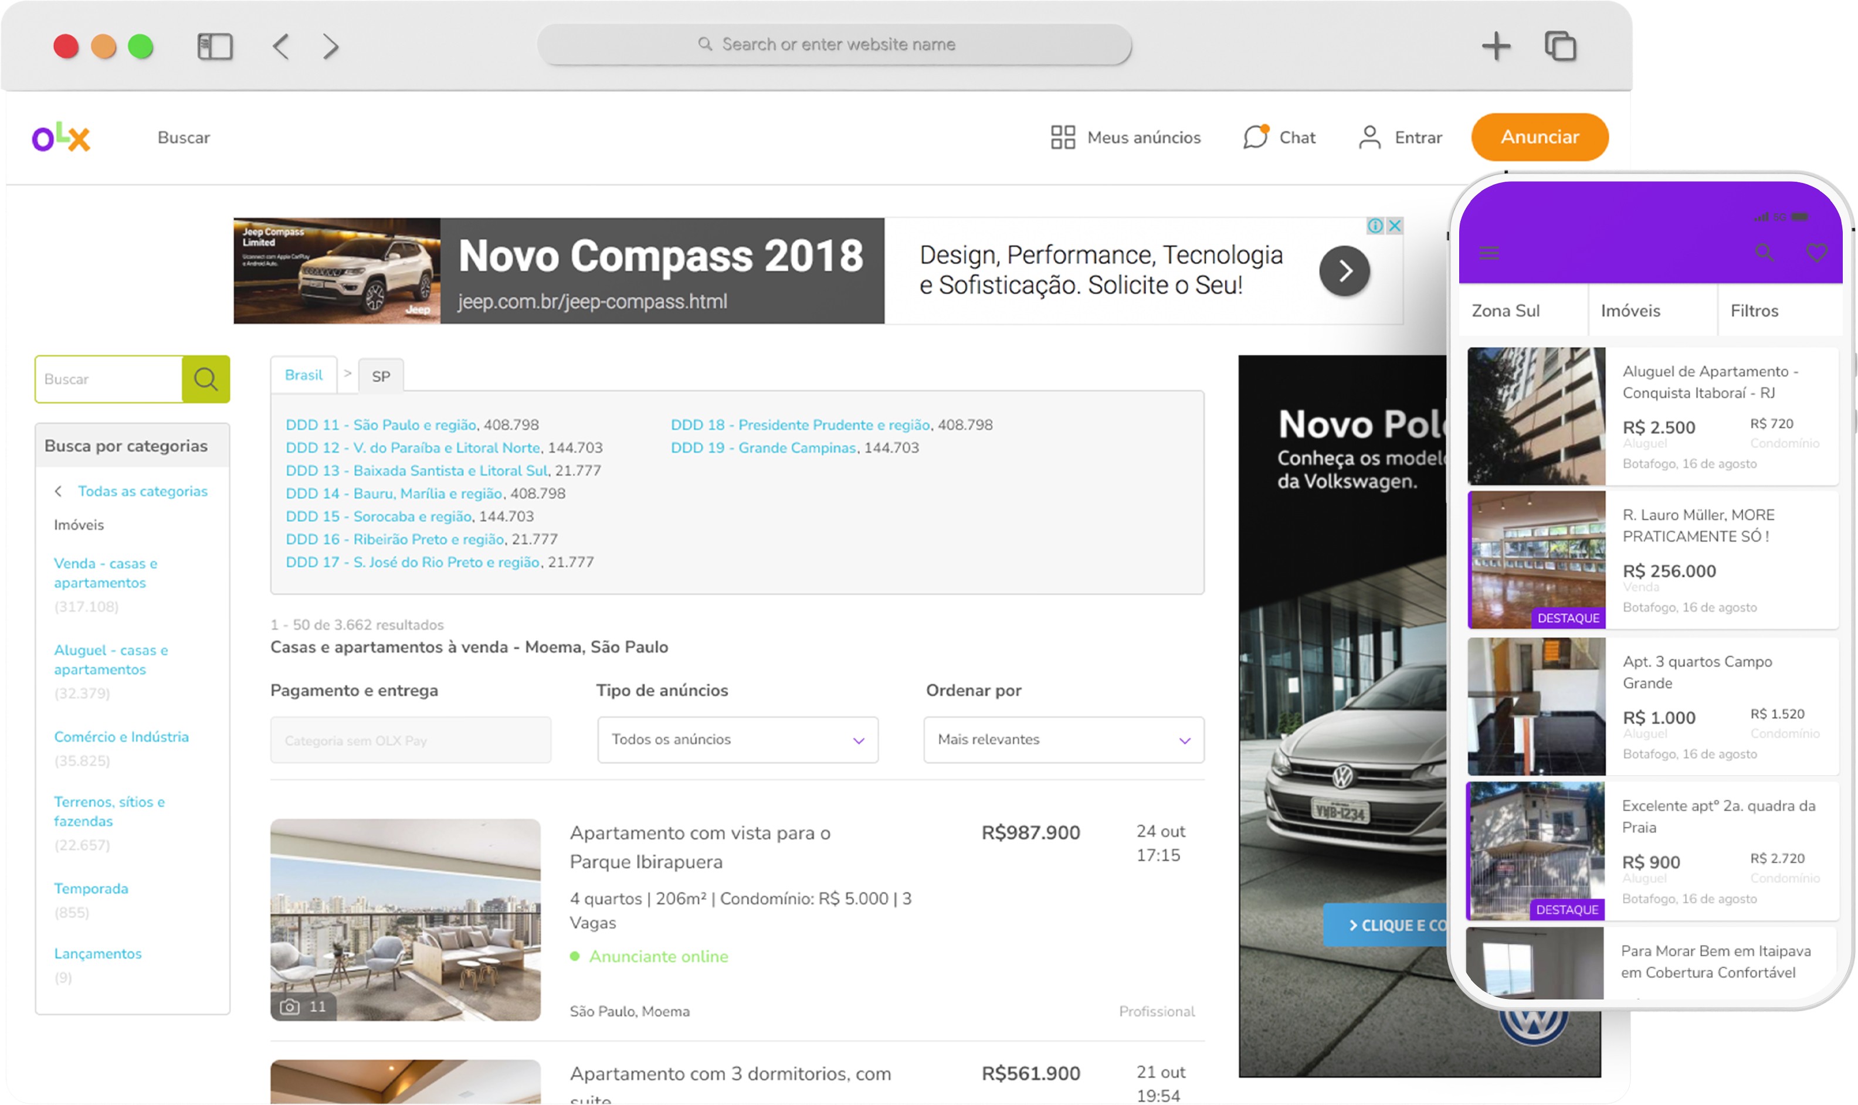The width and height of the screenshot is (1858, 1105).
Task: Expand the Ordenar por Mais relevantes dropdown
Action: coord(1063,739)
